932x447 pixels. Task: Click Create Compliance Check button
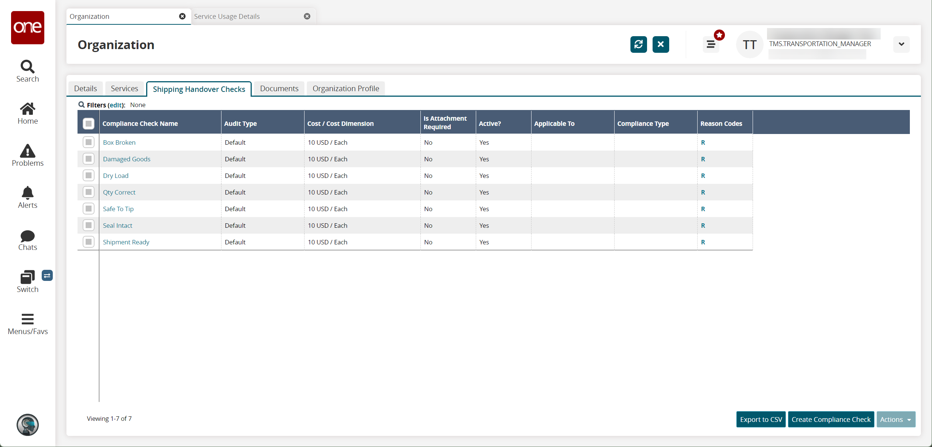click(831, 419)
